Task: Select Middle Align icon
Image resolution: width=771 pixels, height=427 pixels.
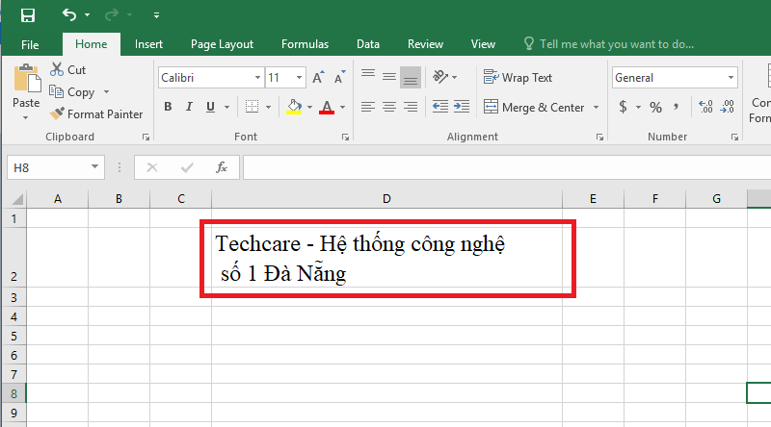Action: (389, 77)
